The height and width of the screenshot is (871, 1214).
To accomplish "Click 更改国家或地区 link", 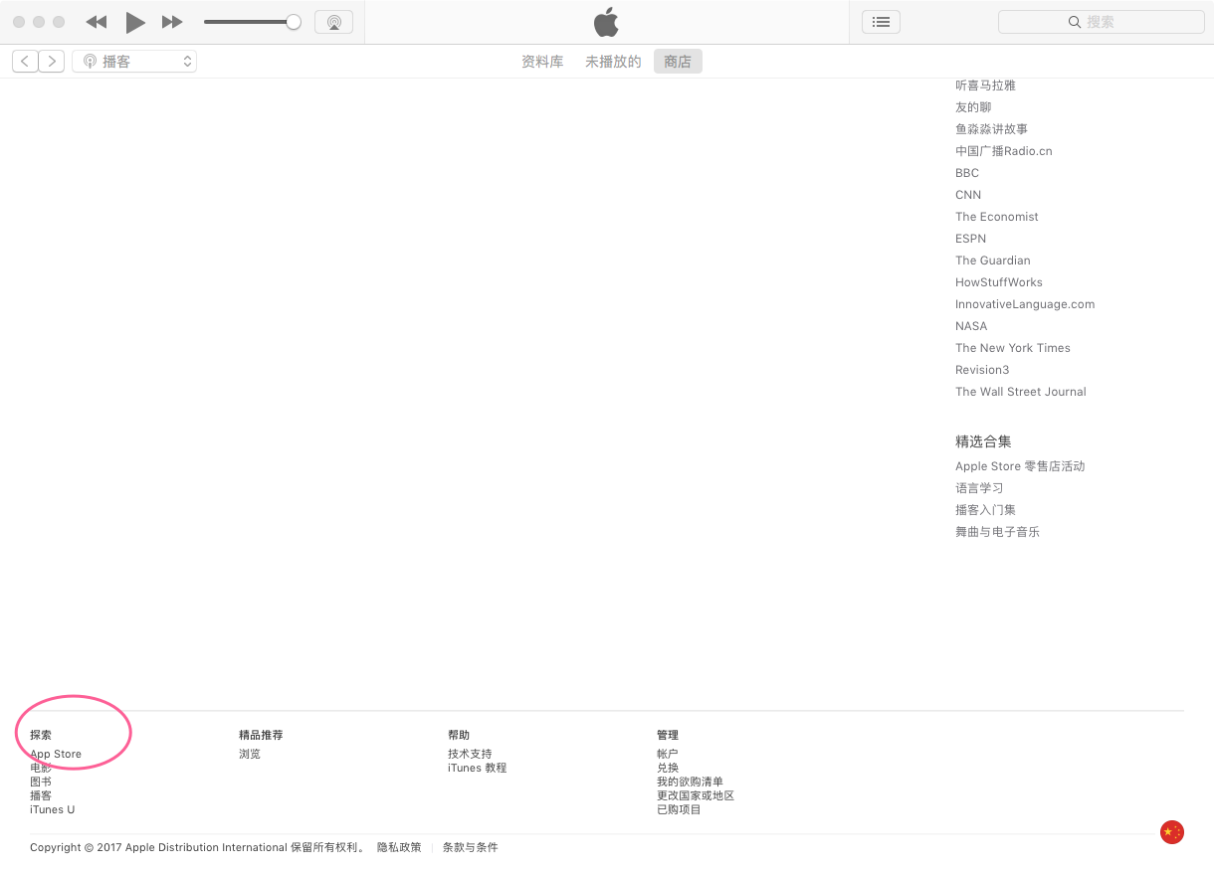I will [696, 795].
